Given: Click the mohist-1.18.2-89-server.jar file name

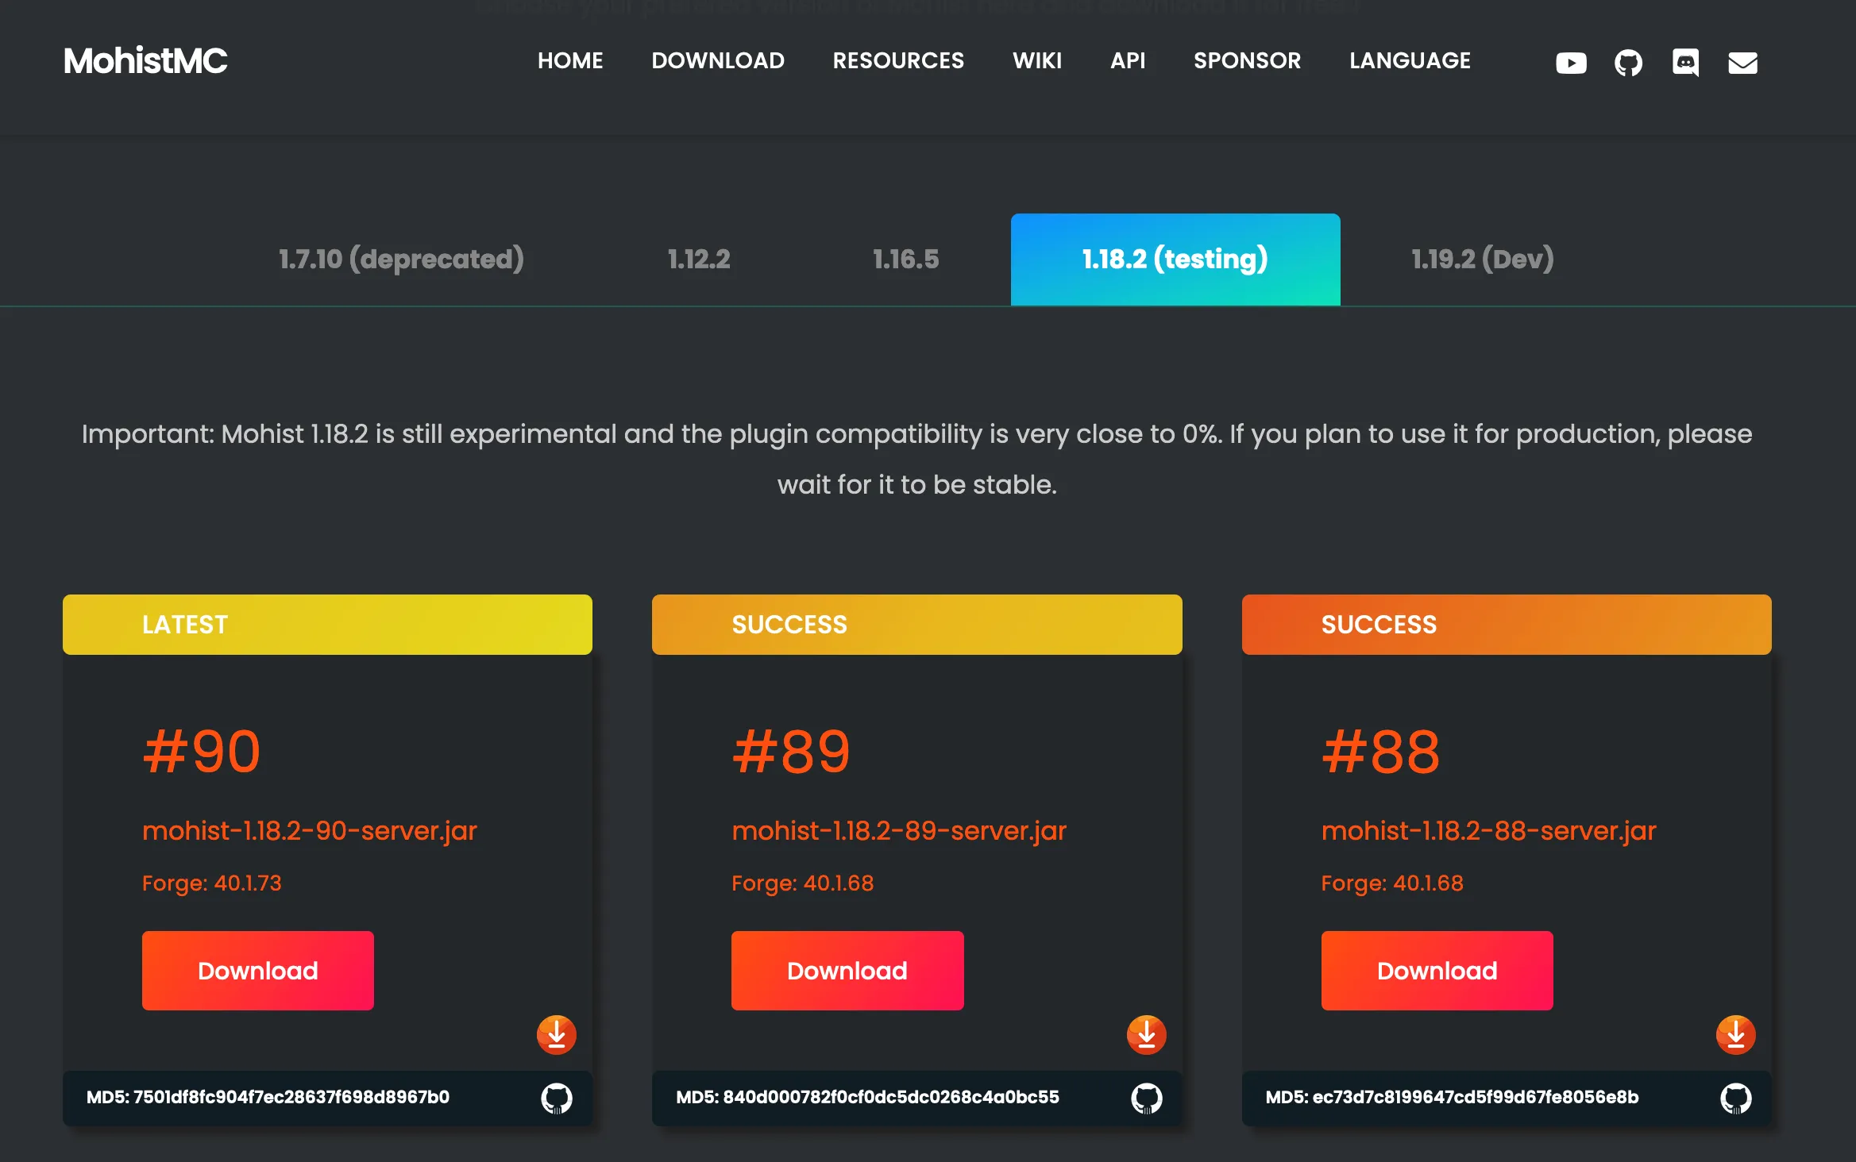Looking at the screenshot, I should pyautogui.click(x=899, y=830).
